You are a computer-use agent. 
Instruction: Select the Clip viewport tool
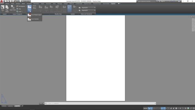click(19, 9)
